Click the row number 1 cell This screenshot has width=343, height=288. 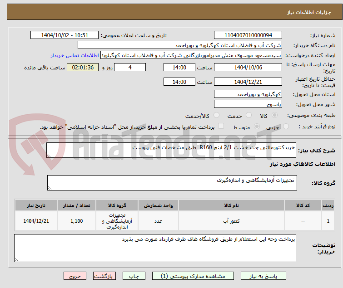pos(328,221)
